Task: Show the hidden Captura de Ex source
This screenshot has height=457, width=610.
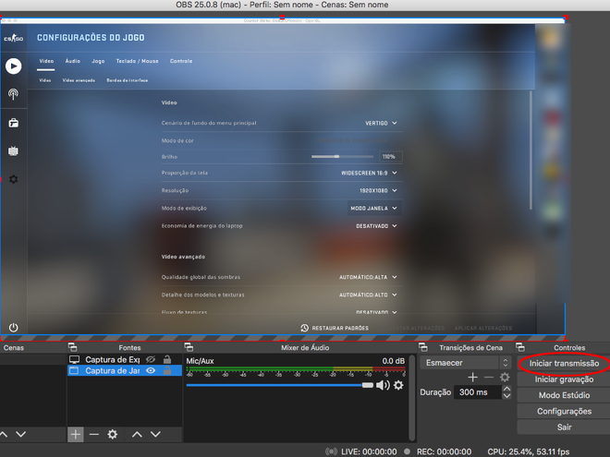Action: click(151, 359)
